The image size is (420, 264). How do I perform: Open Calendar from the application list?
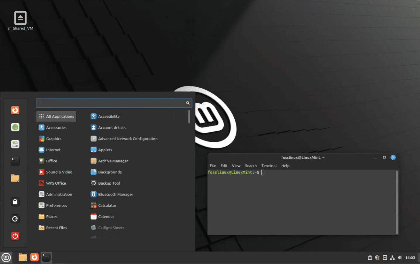coord(102,217)
